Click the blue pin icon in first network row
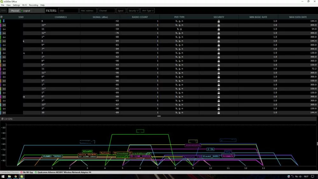 (x=4, y=21)
